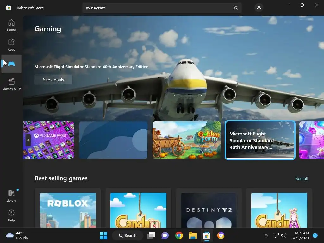Open the Apps section in sidebar
324x243 pixels.
pos(11,45)
